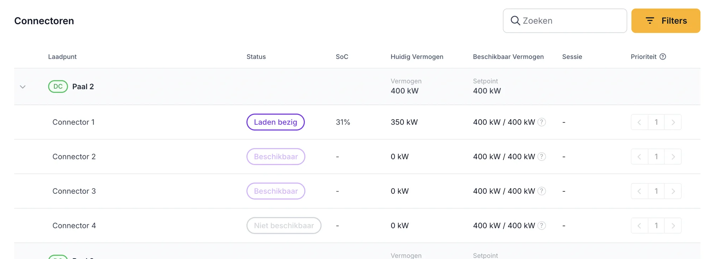The height and width of the screenshot is (259, 709).
Task: Open the Filters button
Action: click(x=666, y=21)
